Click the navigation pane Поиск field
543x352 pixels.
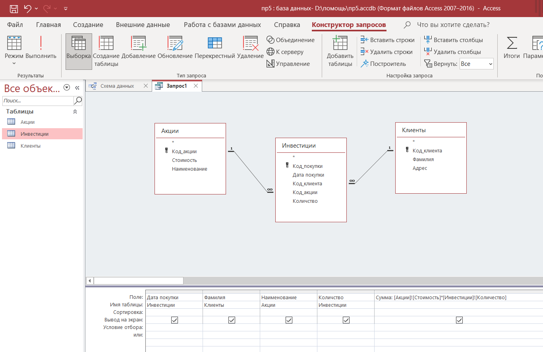click(x=38, y=100)
